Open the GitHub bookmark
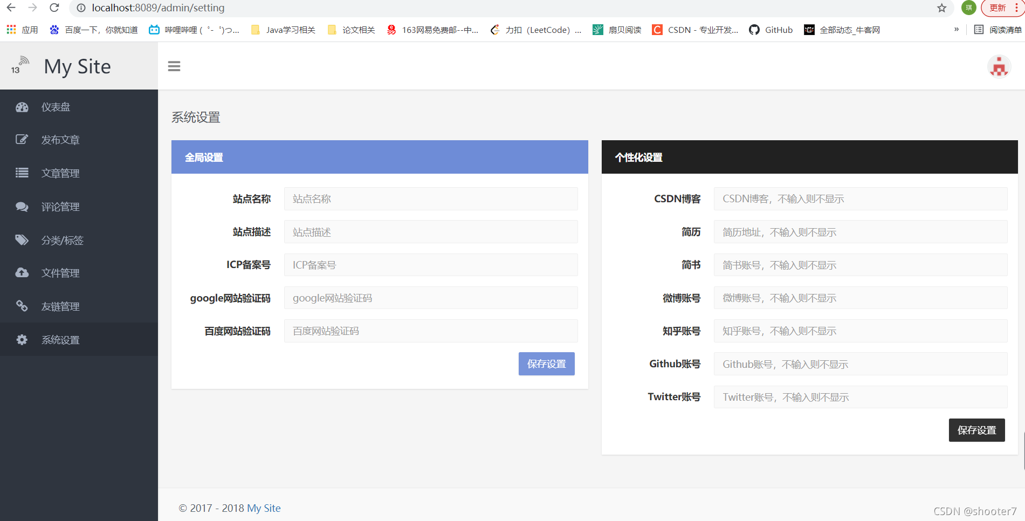This screenshot has height=521, width=1025. click(771, 30)
